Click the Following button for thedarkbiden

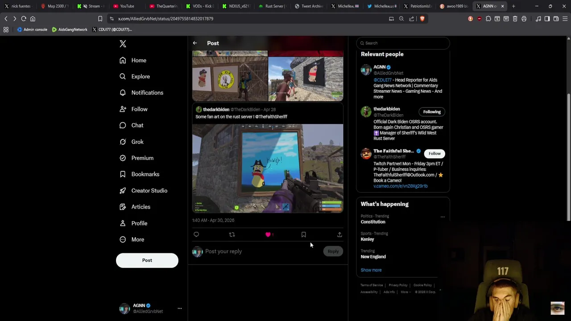[432, 112]
